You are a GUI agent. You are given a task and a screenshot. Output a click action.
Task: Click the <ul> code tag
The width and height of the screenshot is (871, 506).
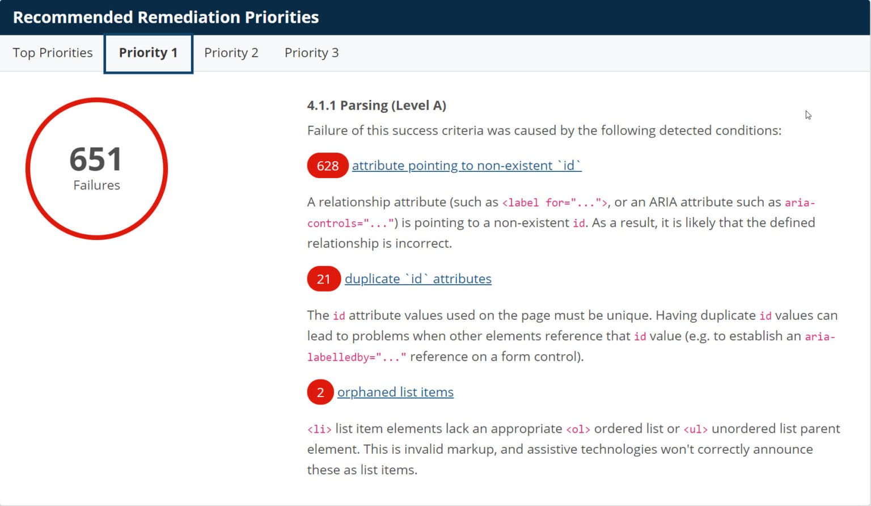[695, 429]
